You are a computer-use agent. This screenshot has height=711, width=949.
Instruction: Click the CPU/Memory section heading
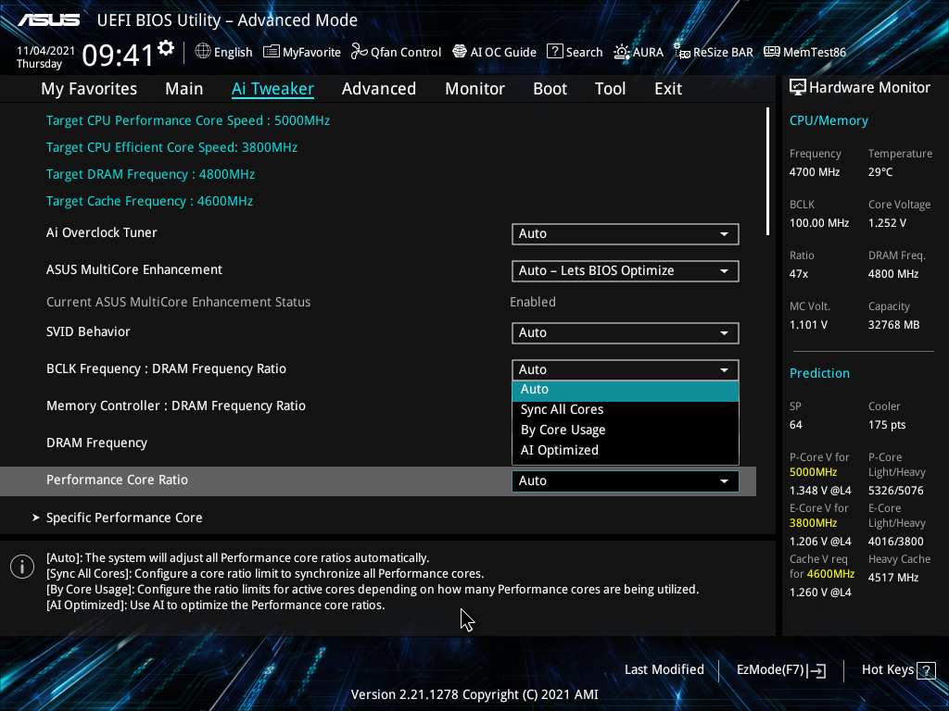829,121
